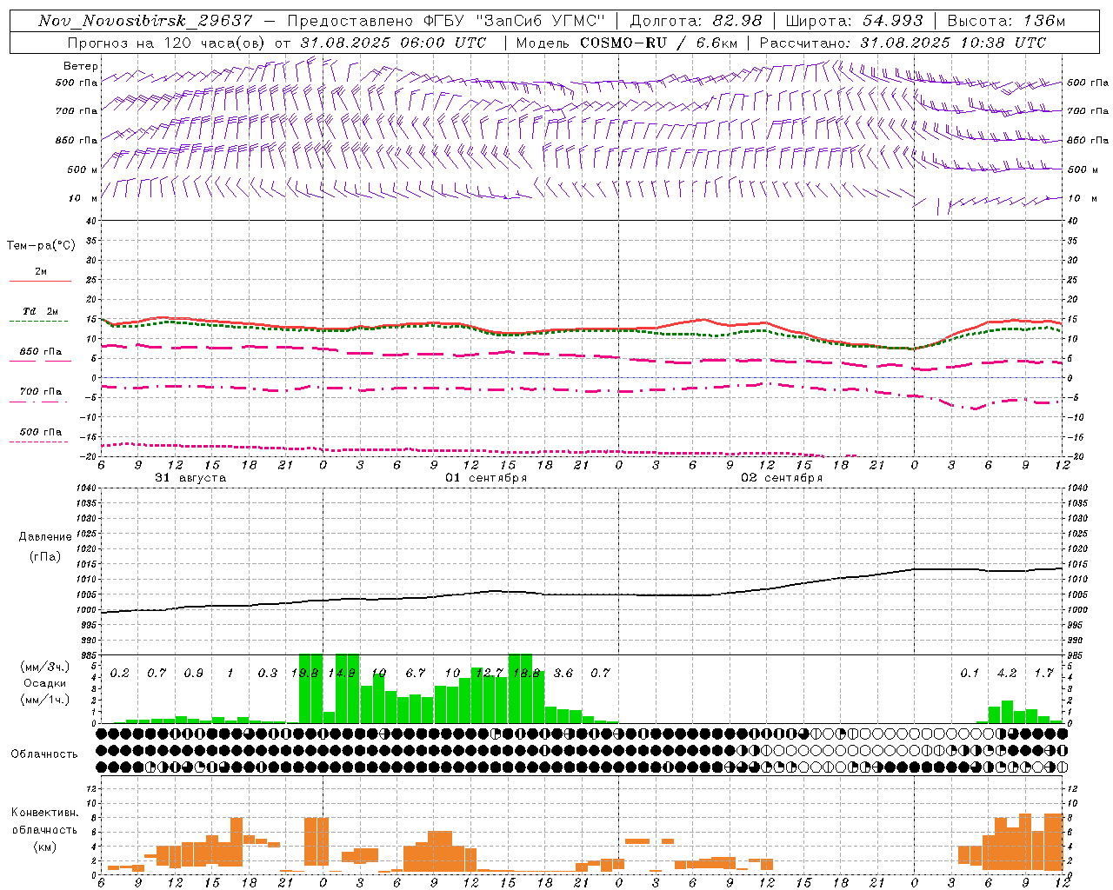Click the 3.6 precipitation total
Image resolution: width=1113 pixels, height=890 pixels.
tap(563, 673)
